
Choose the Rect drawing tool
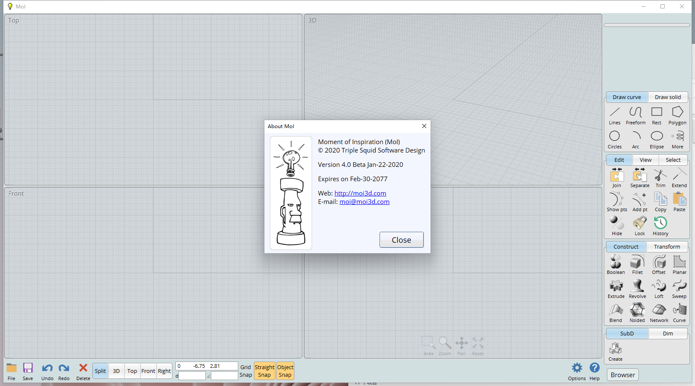click(x=657, y=115)
